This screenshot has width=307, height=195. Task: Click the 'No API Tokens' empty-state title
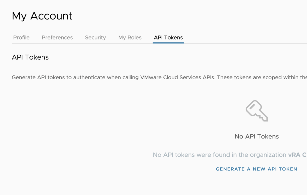[257, 136]
